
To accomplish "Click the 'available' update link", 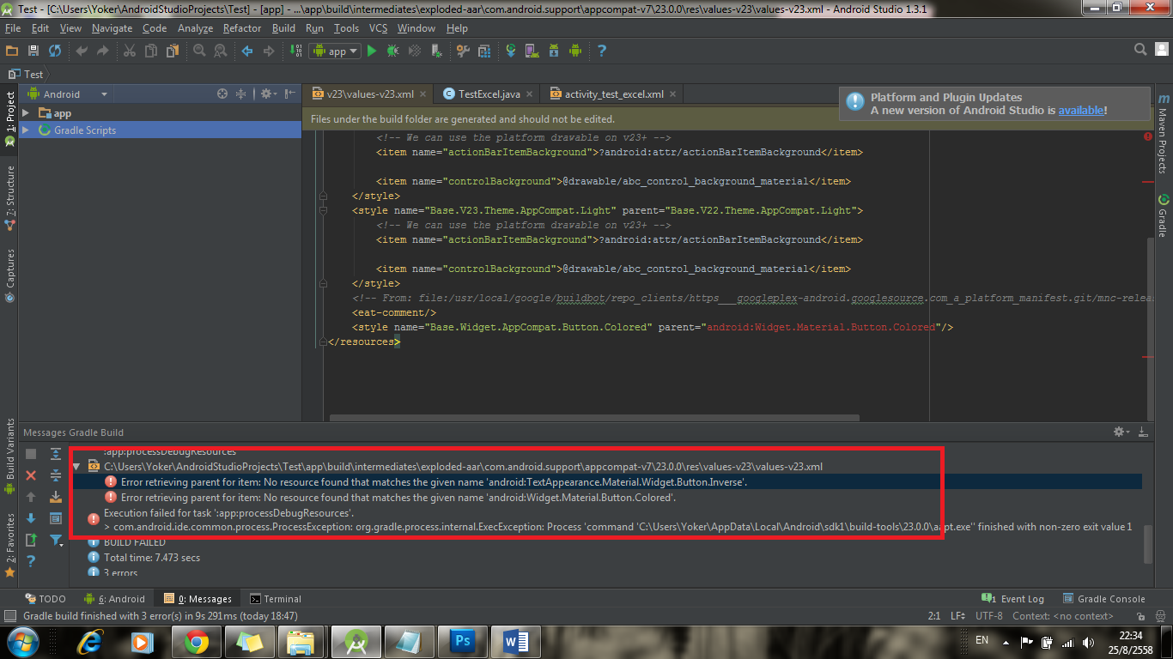I will click(1080, 110).
